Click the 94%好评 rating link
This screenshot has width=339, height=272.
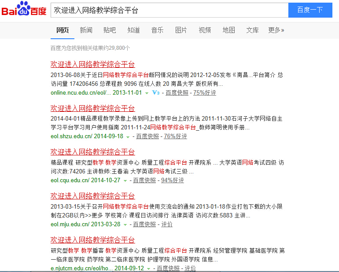[x=173, y=180]
